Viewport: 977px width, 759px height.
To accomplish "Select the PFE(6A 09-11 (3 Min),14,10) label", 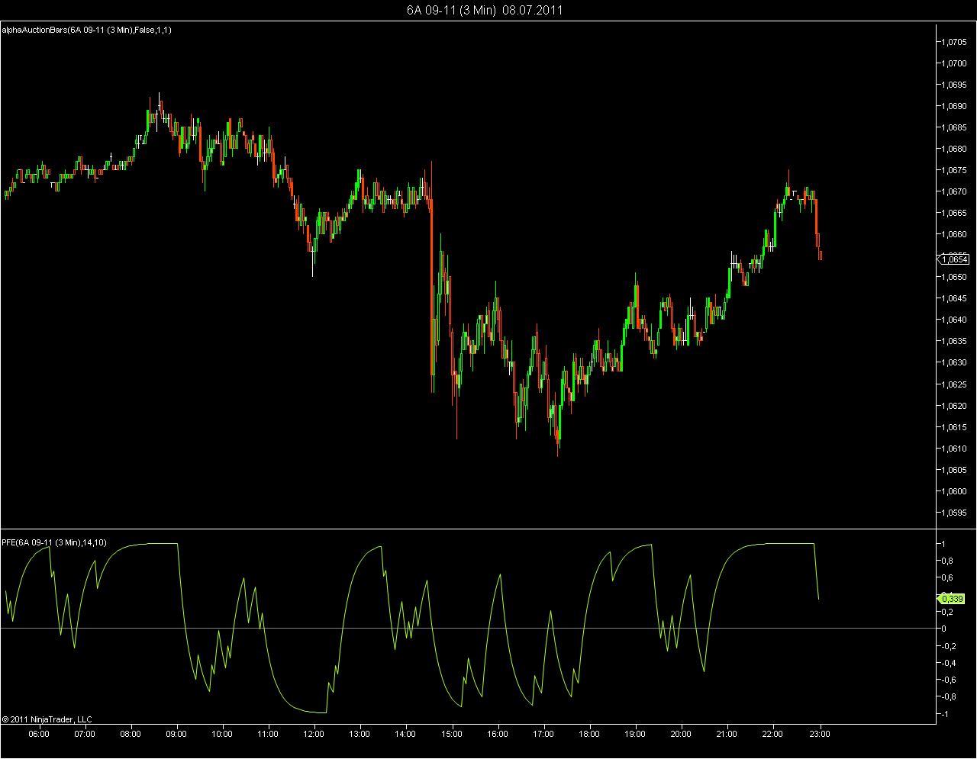I will (x=54, y=542).
